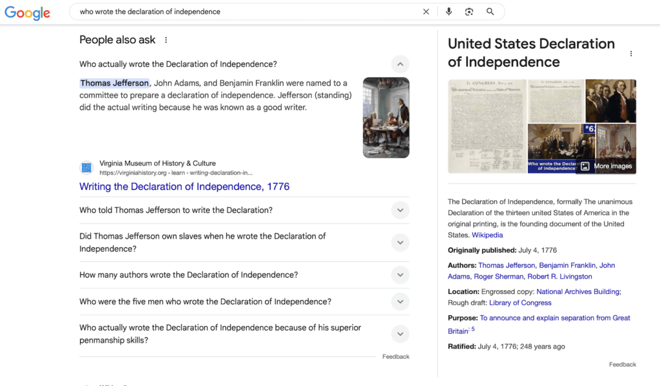Open National Archives Building link
The image size is (660, 386).
click(578, 291)
